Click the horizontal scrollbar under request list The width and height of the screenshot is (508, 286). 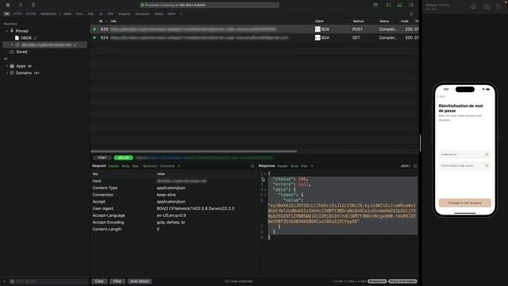coord(194,151)
